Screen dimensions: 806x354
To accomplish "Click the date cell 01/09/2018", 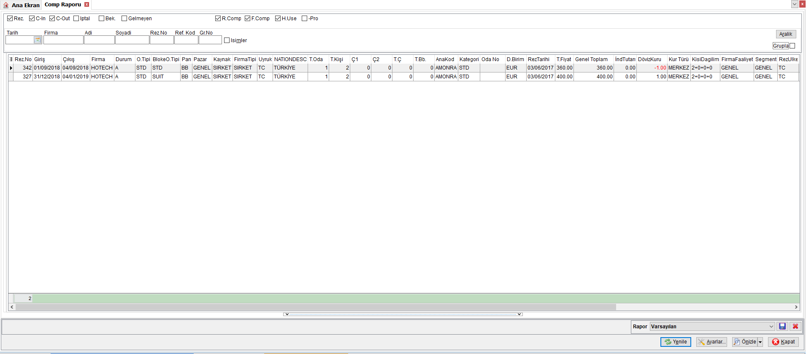I will [47, 68].
